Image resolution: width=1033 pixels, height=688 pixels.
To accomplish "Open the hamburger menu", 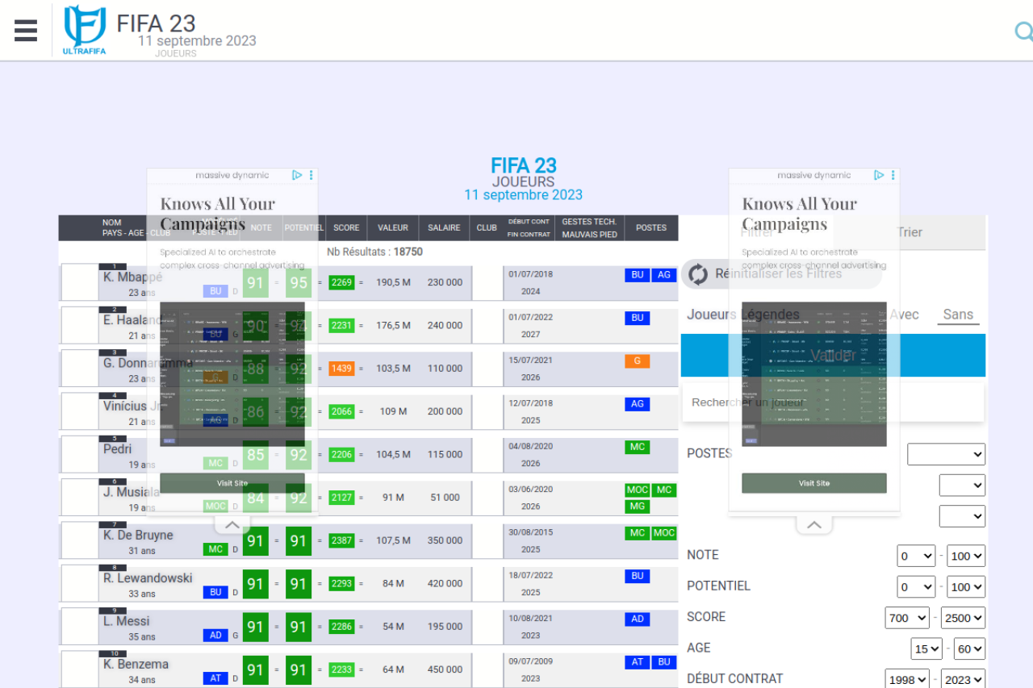I will 26,31.
